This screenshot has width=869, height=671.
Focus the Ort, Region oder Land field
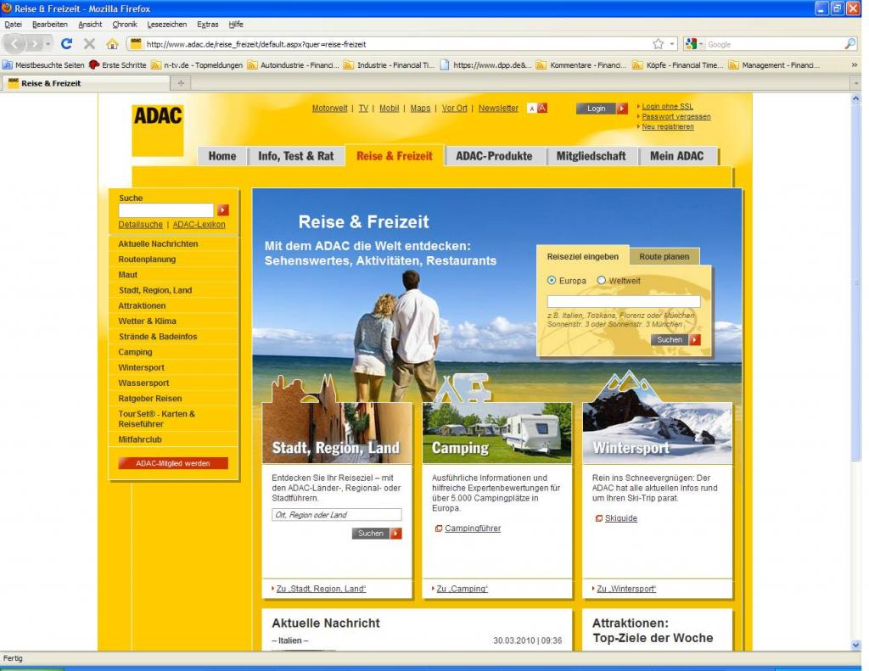(x=336, y=515)
